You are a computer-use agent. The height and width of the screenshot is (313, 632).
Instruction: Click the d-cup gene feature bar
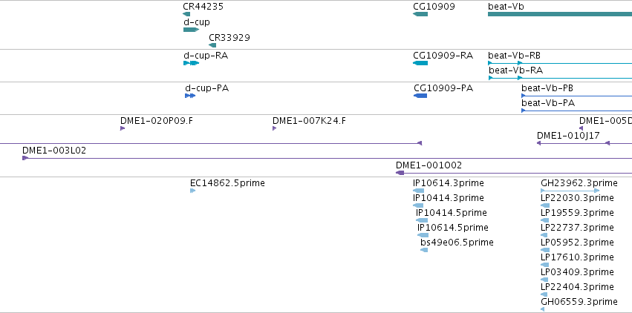pos(191,30)
